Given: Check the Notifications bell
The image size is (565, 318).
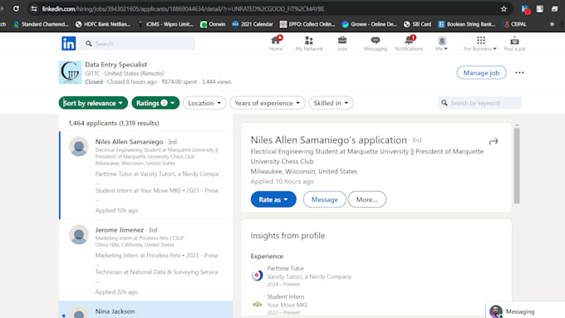Looking at the screenshot, I should (x=409, y=43).
